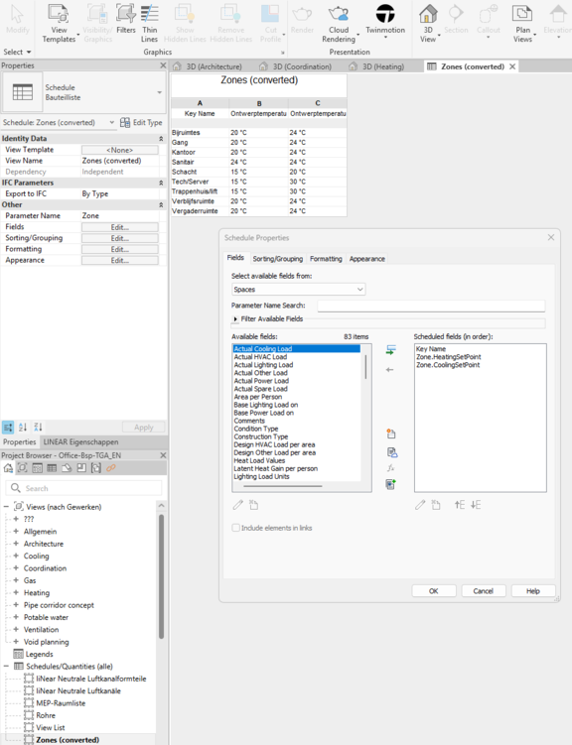Screen dimensions: 572x745
Task: Click the Fields Edit... button
Action: click(x=120, y=227)
